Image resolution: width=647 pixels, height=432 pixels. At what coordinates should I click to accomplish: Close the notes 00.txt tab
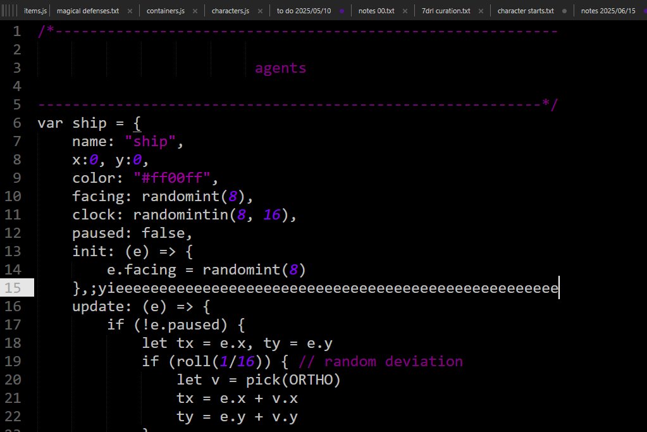405,11
